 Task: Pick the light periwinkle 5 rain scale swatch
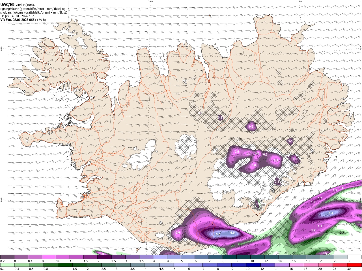tap(181, 265)
